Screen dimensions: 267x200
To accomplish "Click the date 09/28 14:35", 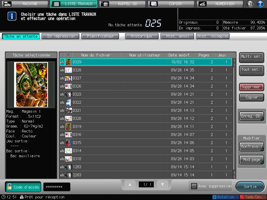I will 182,70.
